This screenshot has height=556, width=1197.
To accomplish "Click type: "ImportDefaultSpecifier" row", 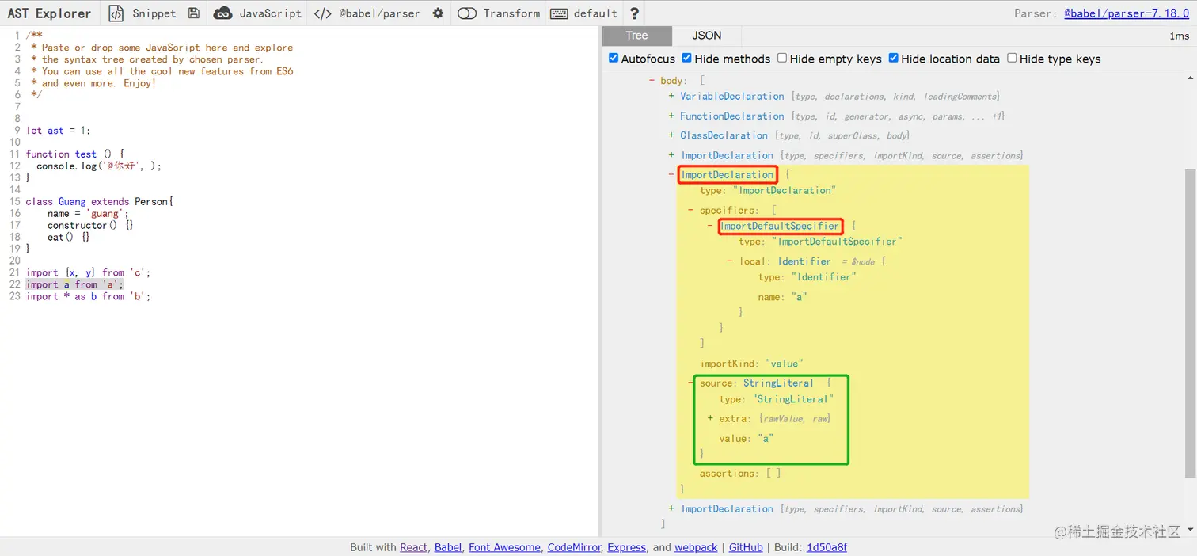I will tap(820, 242).
